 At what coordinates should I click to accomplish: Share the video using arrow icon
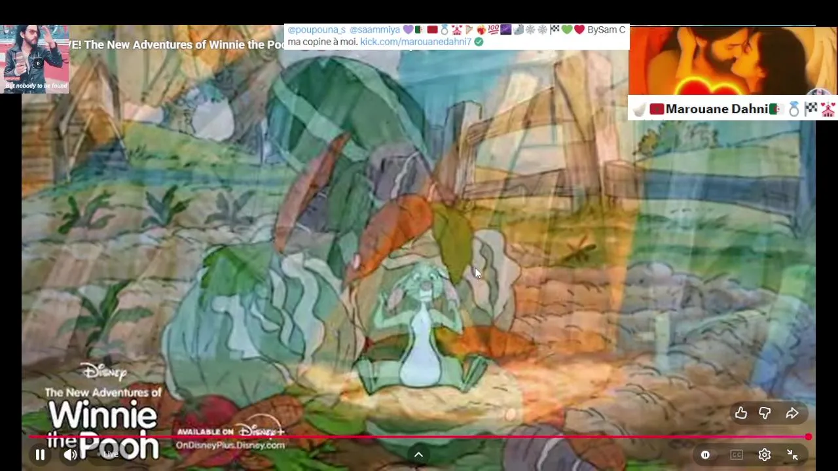click(792, 413)
